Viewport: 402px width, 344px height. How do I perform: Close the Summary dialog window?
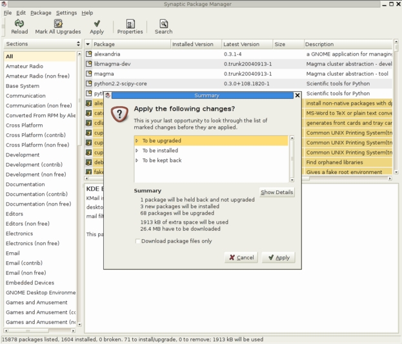click(297, 95)
